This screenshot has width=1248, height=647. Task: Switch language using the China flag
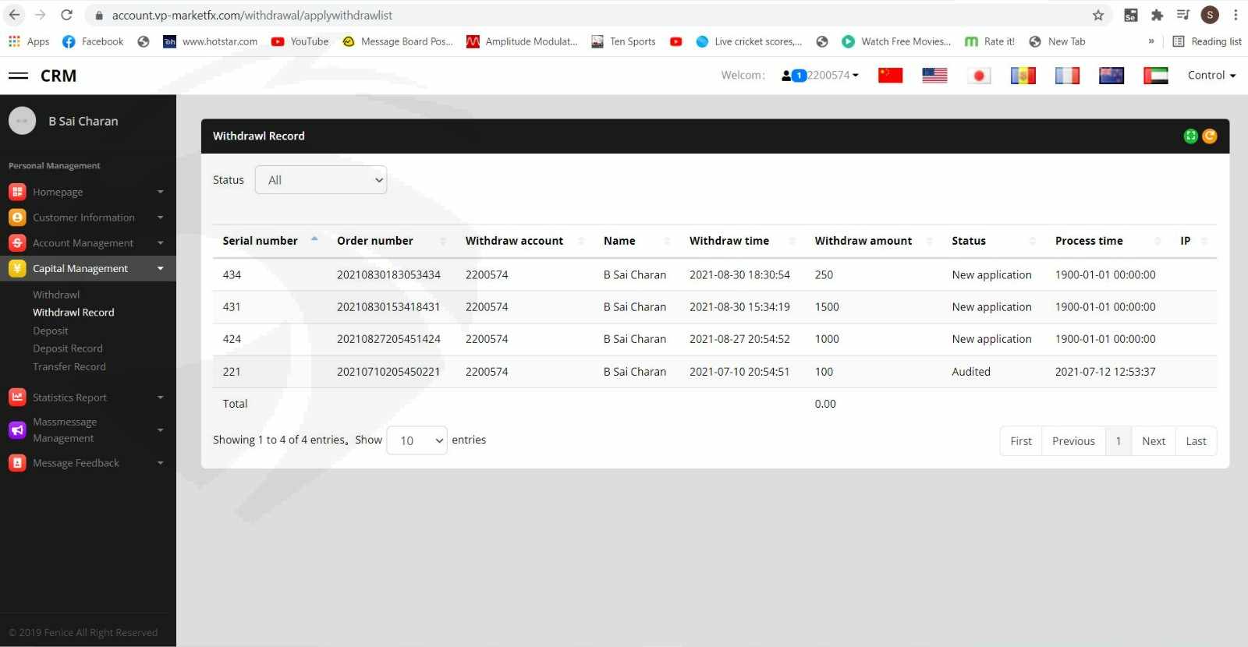click(890, 76)
